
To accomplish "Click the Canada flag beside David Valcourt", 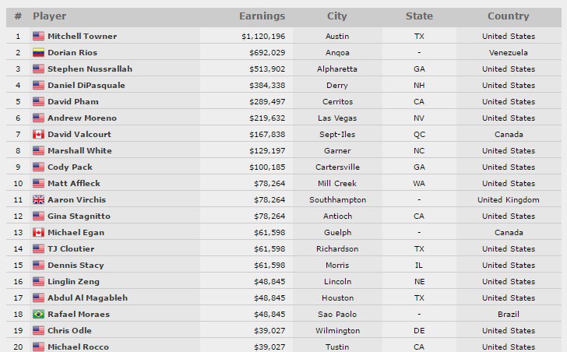I will [x=38, y=134].
